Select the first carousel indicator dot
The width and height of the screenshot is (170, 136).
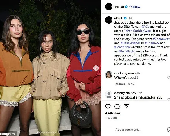(x=37, y=132)
